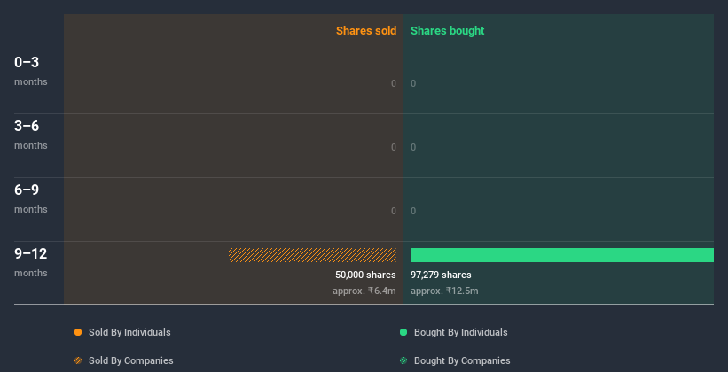Click the approx. ₹12.5m amount
The height and width of the screenshot is (372, 728).
click(x=444, y=291)
